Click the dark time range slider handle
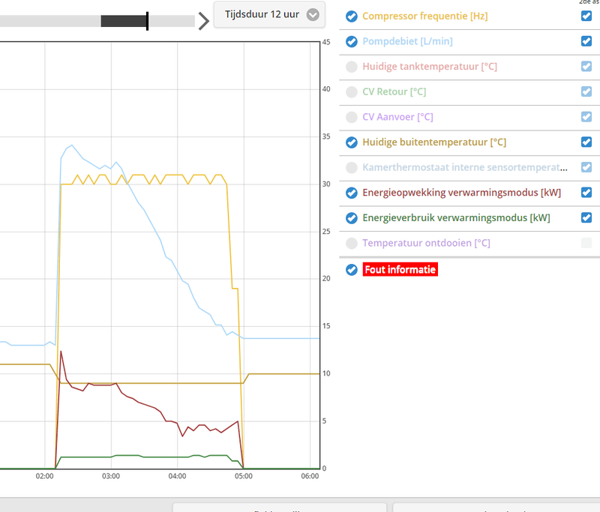600x512 pixels. tap(124, 21)
